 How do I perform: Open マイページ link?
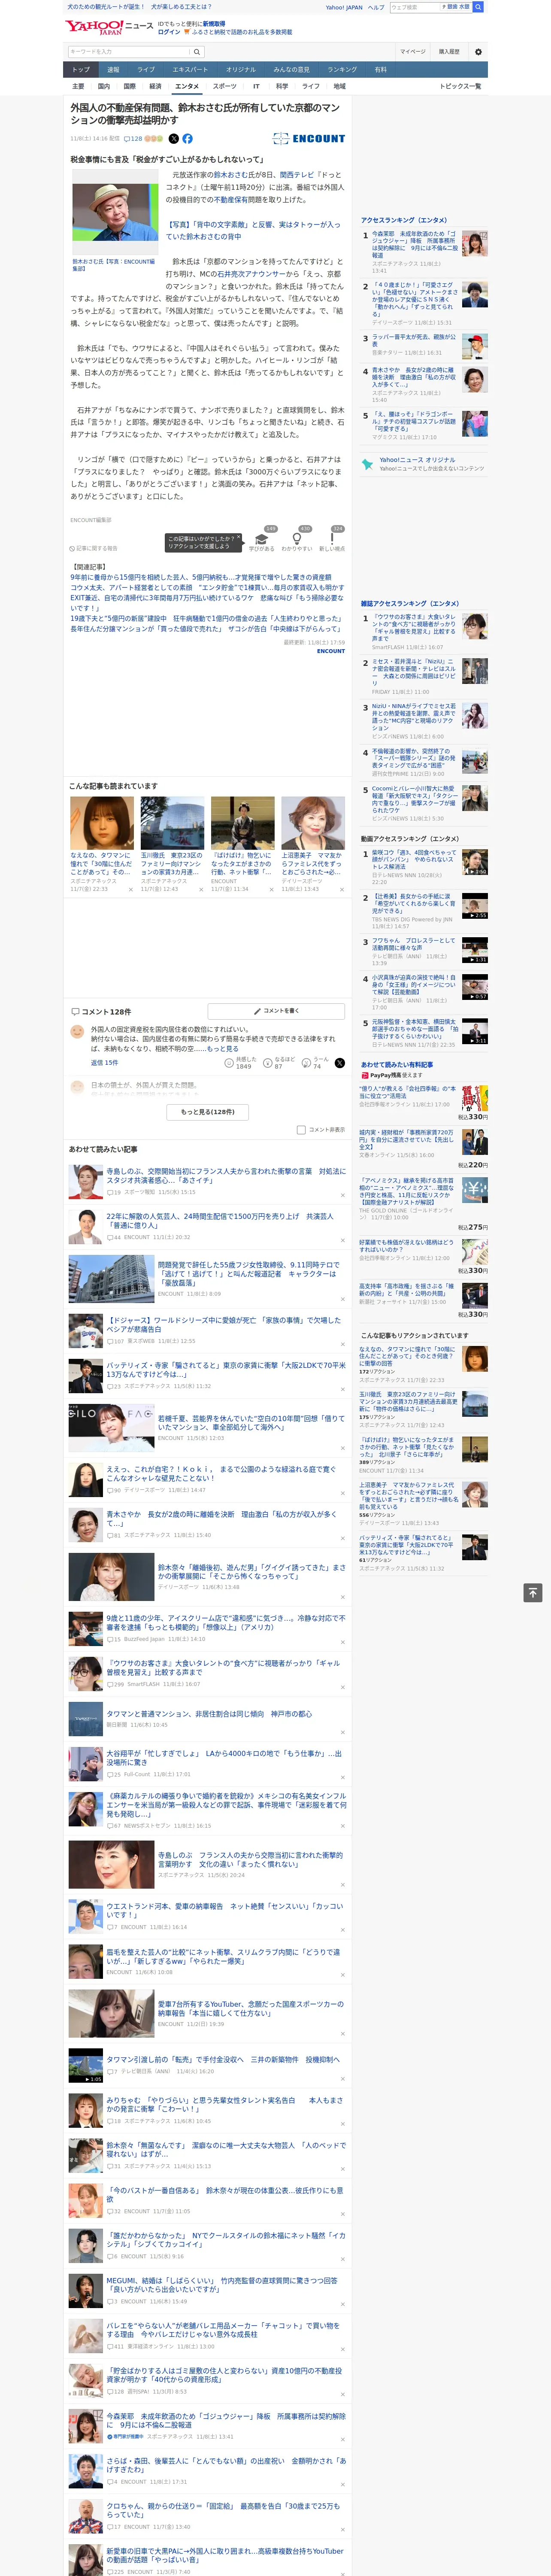413,52
